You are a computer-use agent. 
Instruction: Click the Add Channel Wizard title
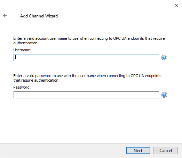[x=39, y=16]
